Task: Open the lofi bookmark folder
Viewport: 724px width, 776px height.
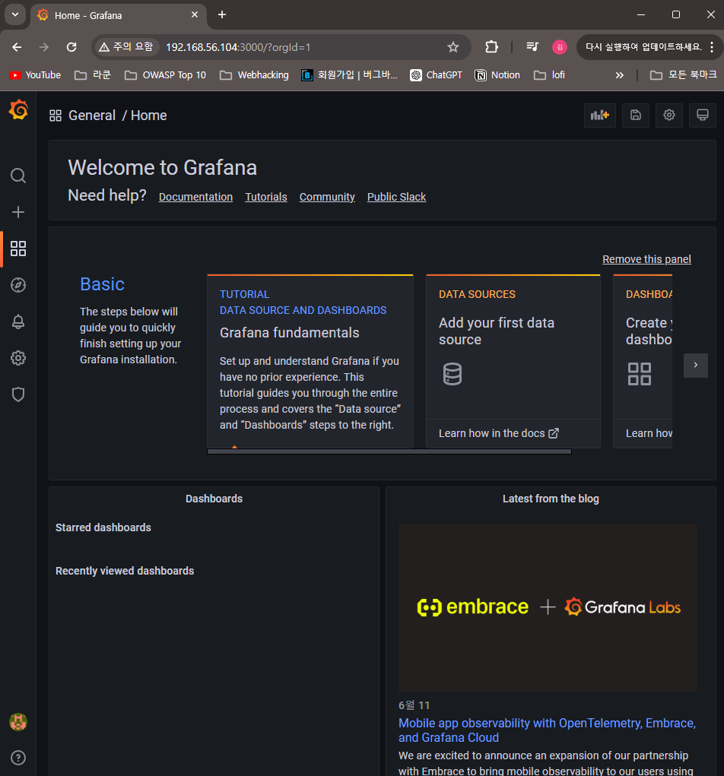Action: click(x=549, y=75)
